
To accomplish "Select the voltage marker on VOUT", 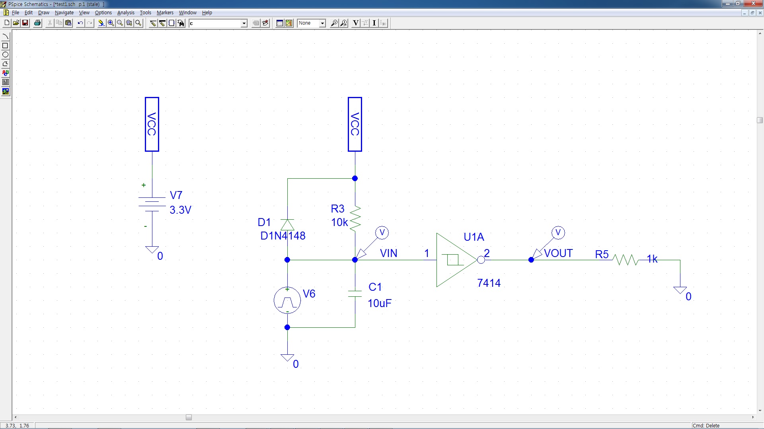I will point(549,242).
